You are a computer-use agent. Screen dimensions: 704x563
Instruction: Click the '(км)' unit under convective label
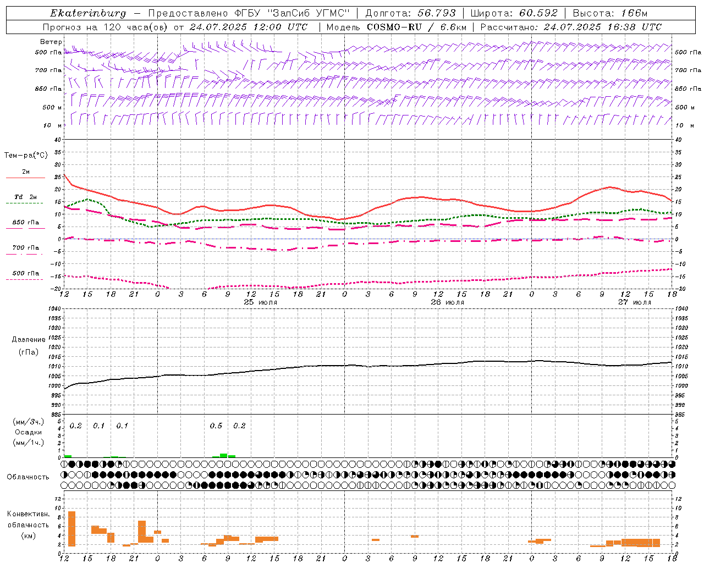[28, 536]
